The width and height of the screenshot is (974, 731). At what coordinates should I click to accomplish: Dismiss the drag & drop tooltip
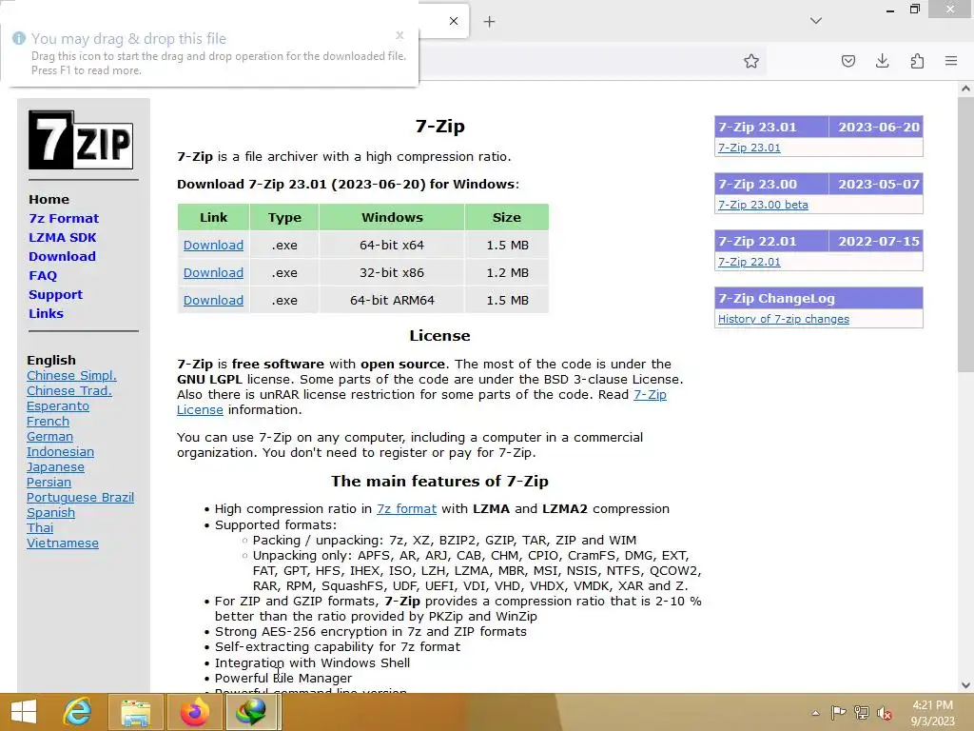click(400, 35)
